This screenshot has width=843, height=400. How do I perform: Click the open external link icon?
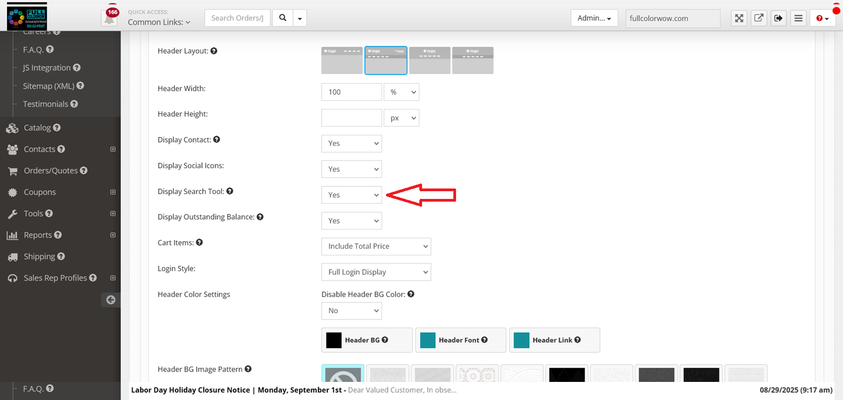(x=758, y=18)
